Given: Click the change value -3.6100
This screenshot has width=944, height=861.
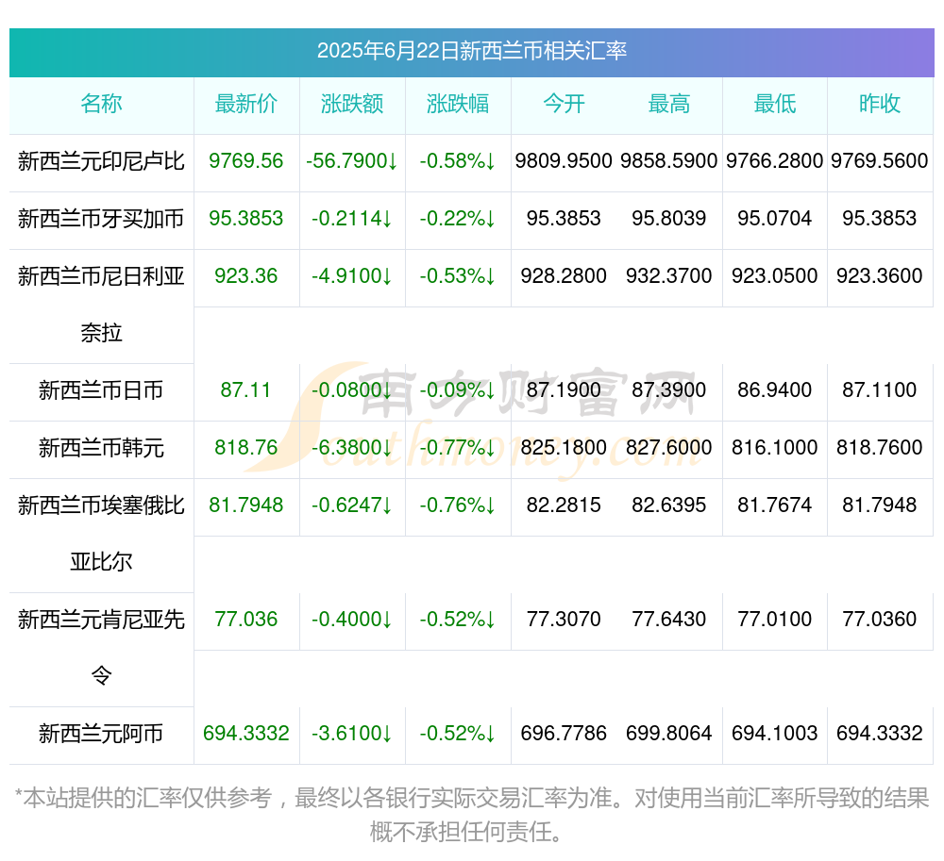Looking at the screenshot, I should tap(352, 734).
